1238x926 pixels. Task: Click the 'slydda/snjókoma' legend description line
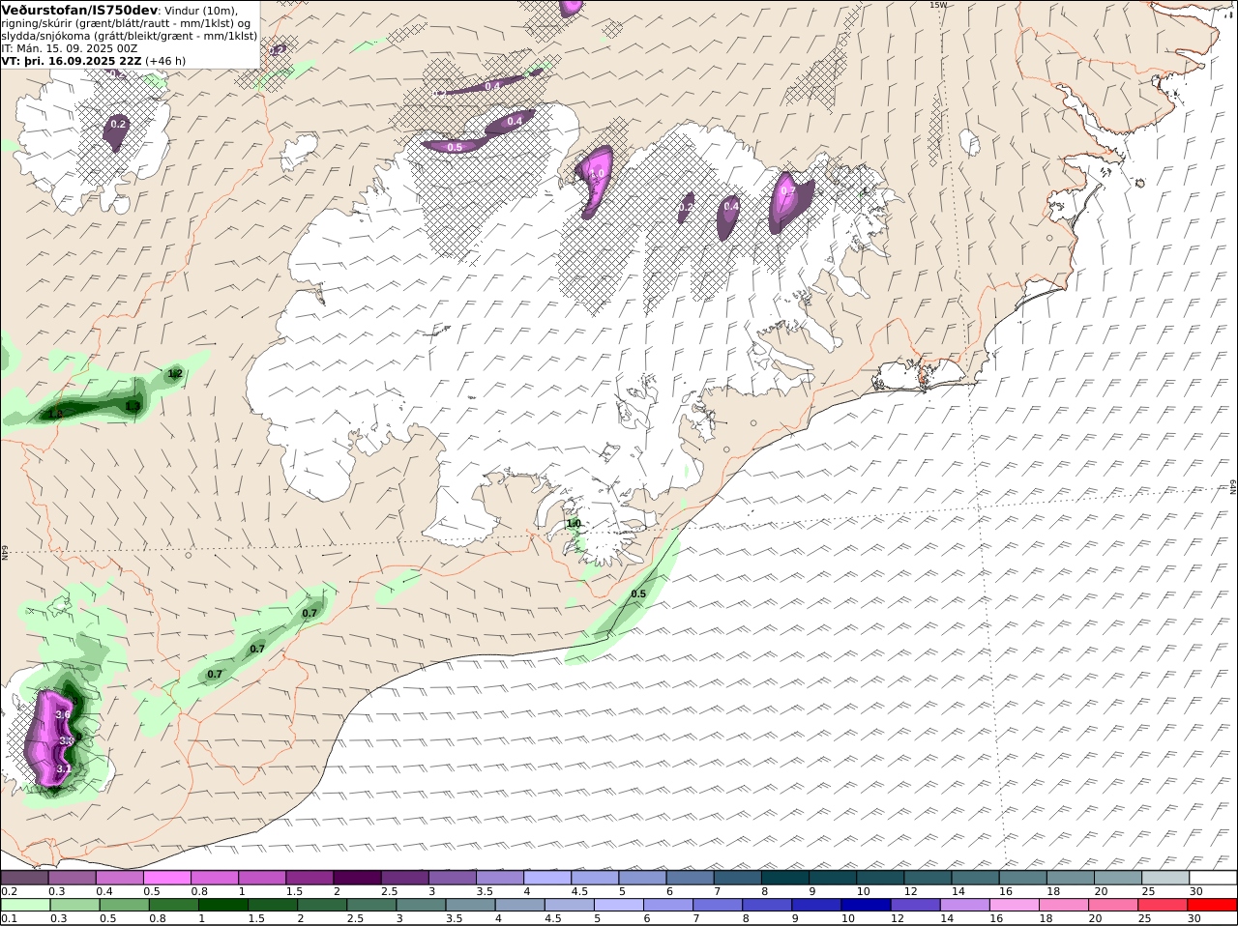click(x=130, y=36)
